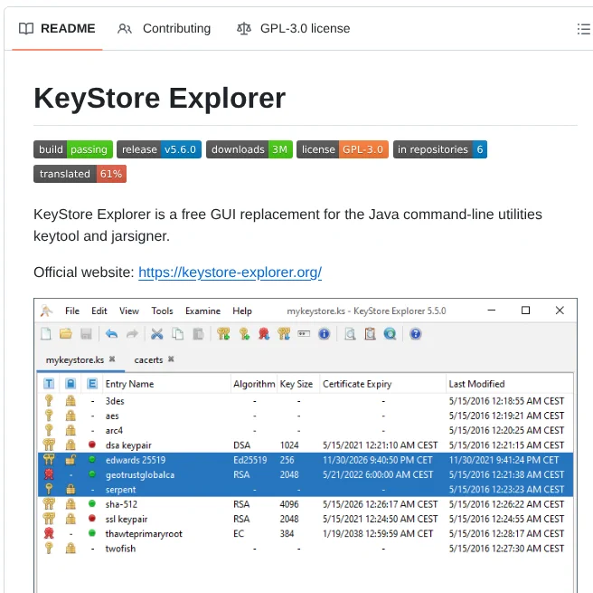Click the Examine Clipboard toolbar icon
Viewport: 593px width, 593px height.
pyautogui.click(x=370, y=334)
